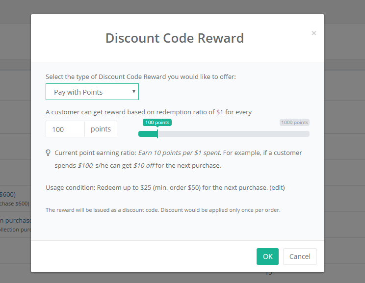Click the edit link for usage condition
The height and width of the screenshot is (283, 365).
[x=277, y=187]
